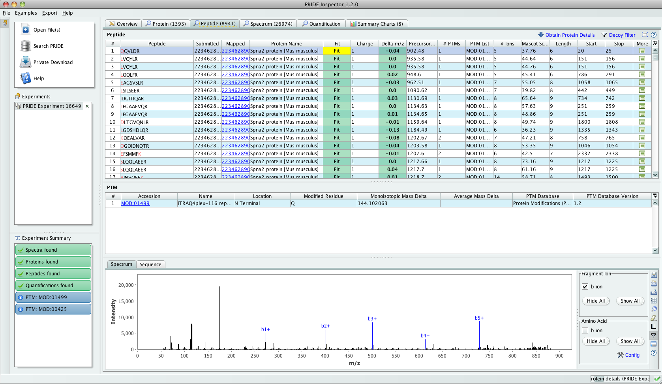662x384 pixels.
Task: Sort by the Delta m/z column header
Action: coord(392,43)
